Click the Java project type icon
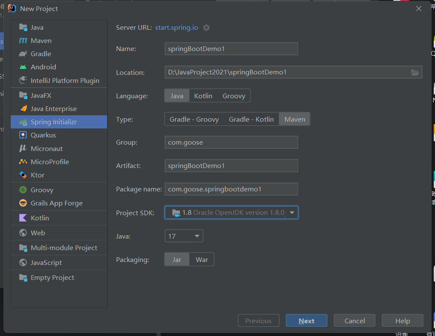The image size is (435, 336). coord(23,27)
